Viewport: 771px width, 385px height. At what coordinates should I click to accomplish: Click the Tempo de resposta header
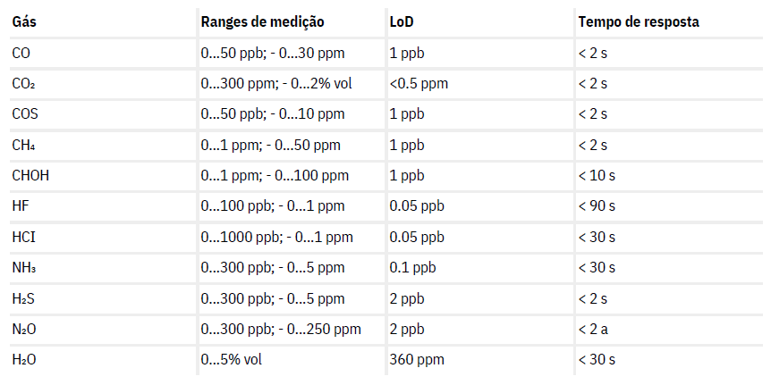pos(639,21)
